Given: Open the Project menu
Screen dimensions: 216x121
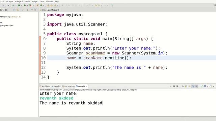Looking at the screenshot, I should click(35, 1).
